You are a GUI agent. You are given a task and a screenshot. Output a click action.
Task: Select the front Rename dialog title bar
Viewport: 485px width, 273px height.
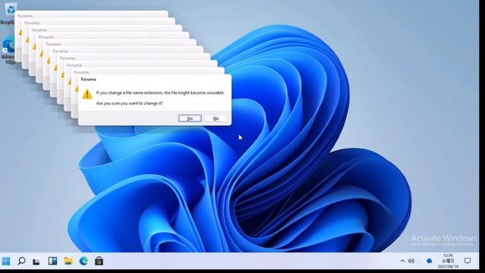coord(155,79)
